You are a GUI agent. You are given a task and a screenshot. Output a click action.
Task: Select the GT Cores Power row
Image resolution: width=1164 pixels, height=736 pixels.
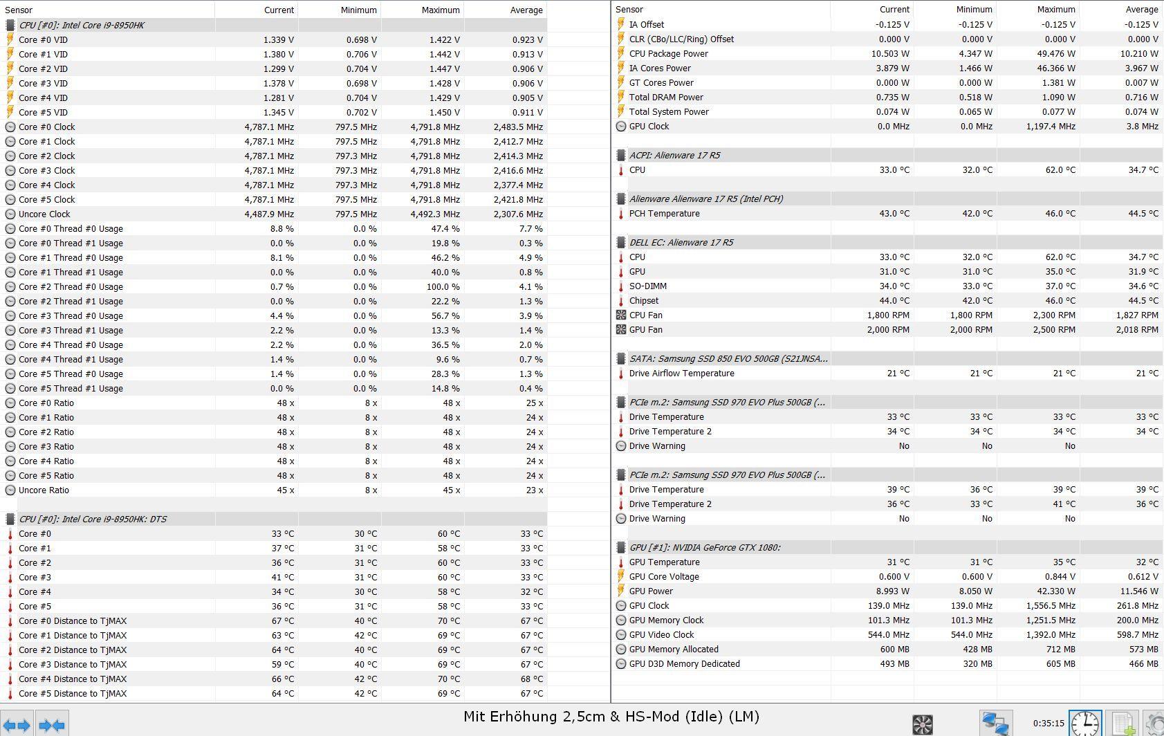tap(888, 83)
